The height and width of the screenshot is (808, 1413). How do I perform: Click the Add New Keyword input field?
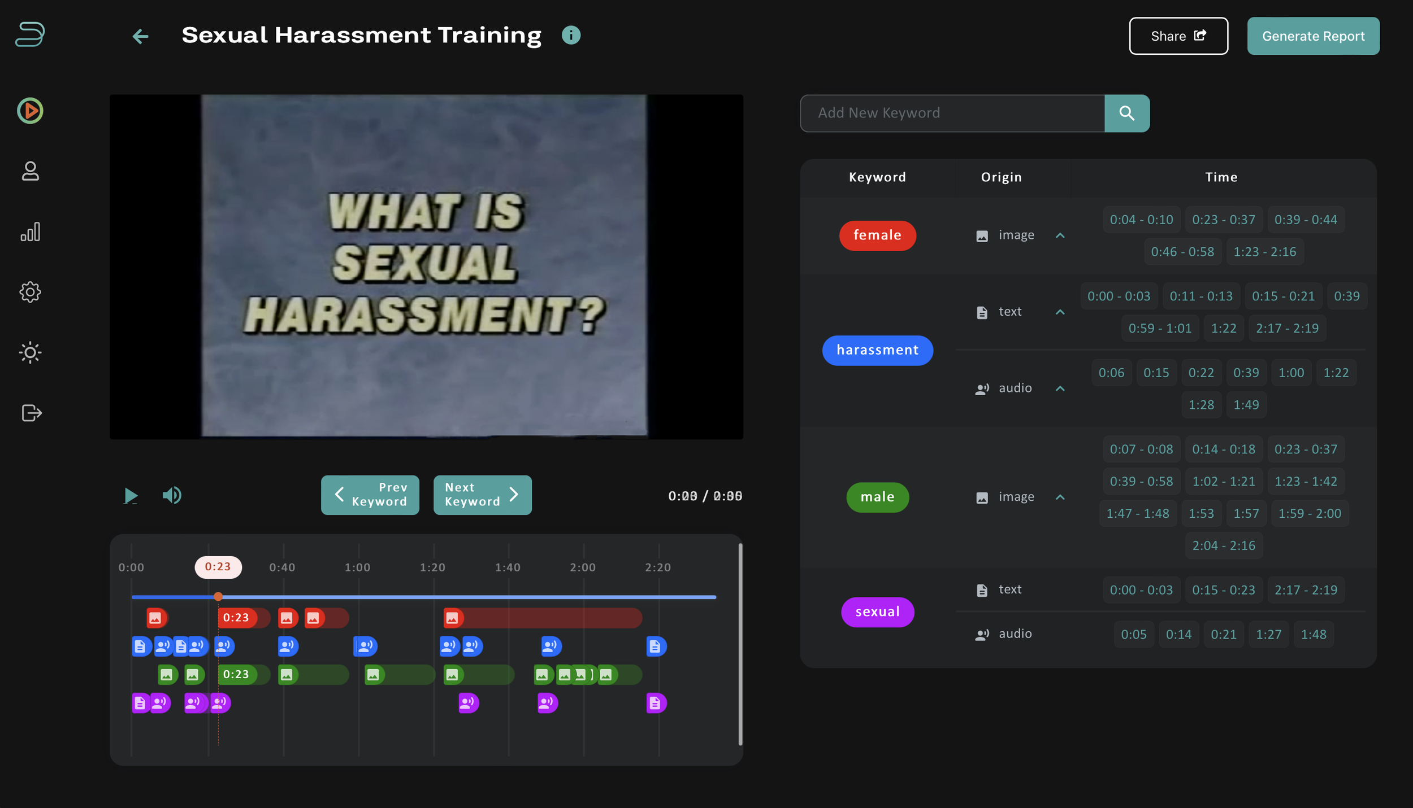(x=952, y=113)
